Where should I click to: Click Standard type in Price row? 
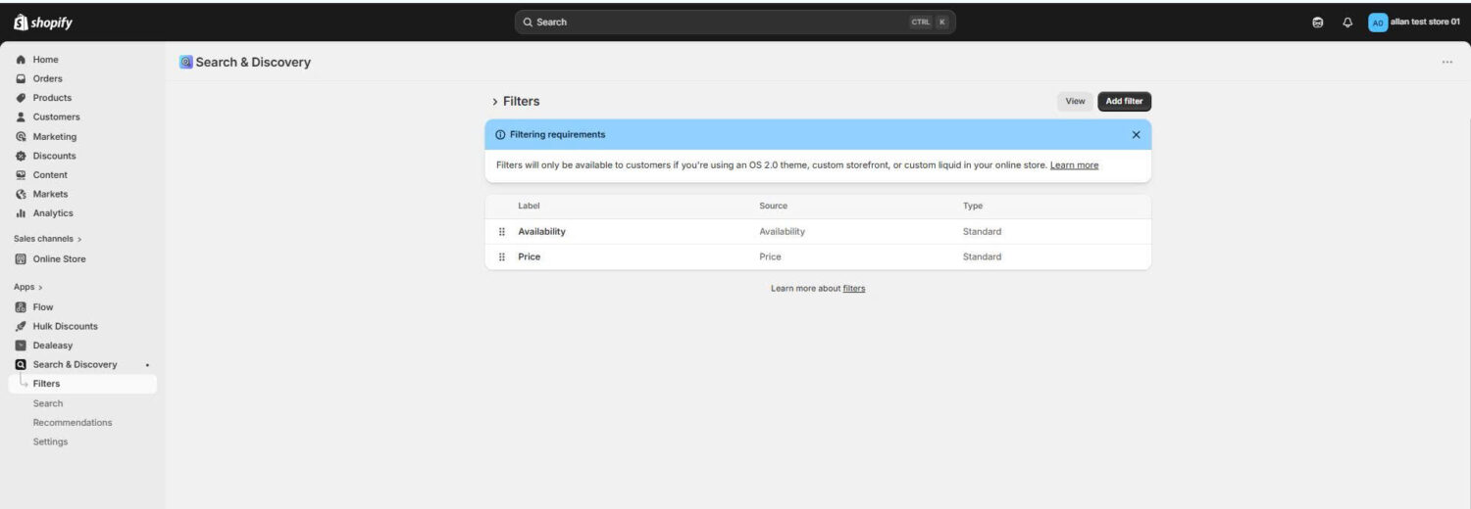click(x=982, y=257)
